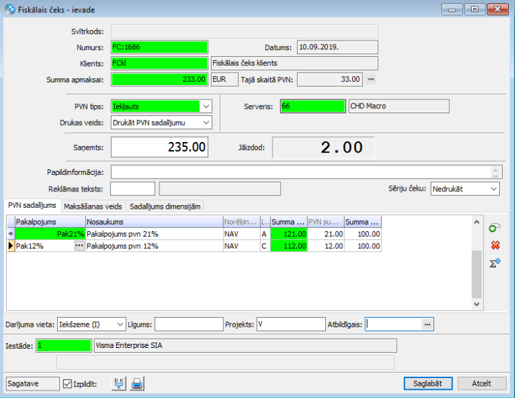Open lookup ellipsis in Pak12% cell
This screenshot has height=398, width=515.
tap(79, 246)
